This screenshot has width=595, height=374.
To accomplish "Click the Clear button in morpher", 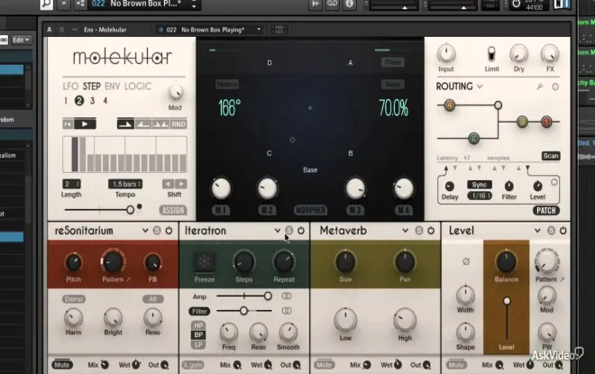I will point(393,62).
